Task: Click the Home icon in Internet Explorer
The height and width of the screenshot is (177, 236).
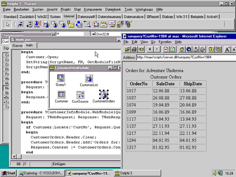Action: coord(182,49)
